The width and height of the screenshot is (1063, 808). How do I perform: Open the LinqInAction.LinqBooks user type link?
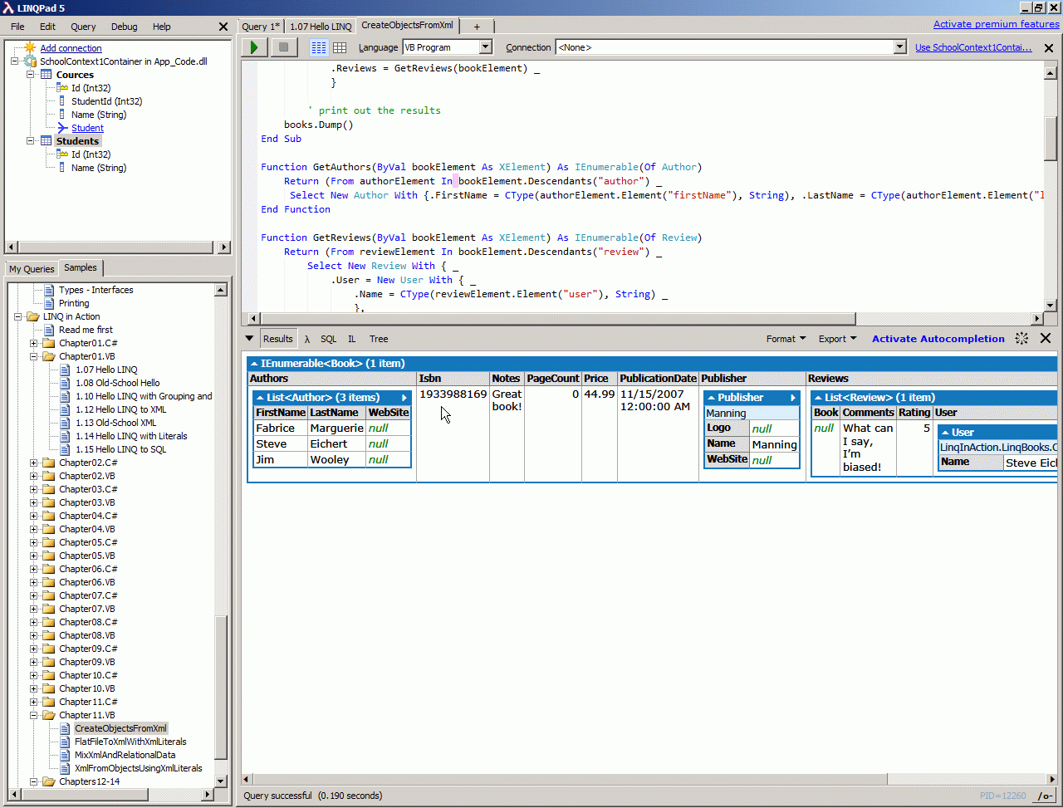click(x=998, y=447)
